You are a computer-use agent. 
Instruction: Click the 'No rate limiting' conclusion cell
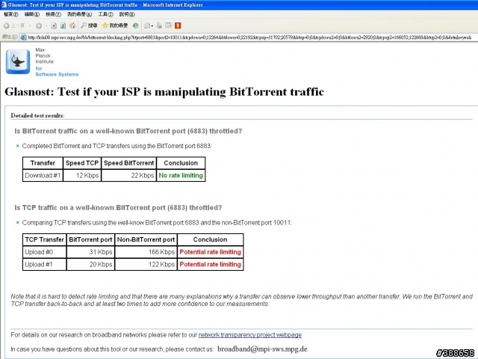(x=181, y=176)
